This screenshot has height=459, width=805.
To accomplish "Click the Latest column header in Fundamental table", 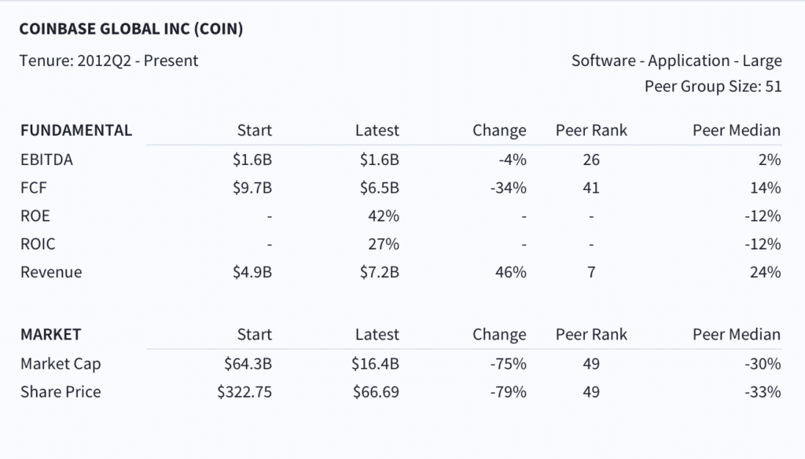I will tap(377, 130).
